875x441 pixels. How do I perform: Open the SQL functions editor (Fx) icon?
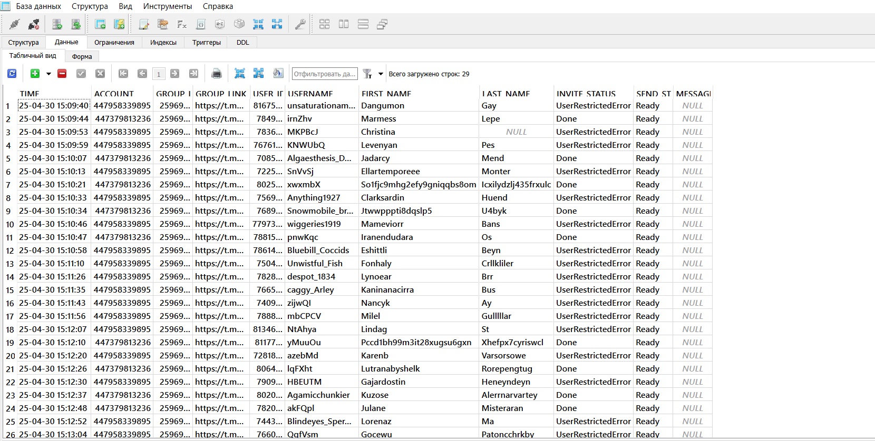pos(182,24)
